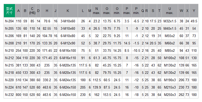Select the Y column header
This screenshot has width=202, height=102.
pos(194,11)
